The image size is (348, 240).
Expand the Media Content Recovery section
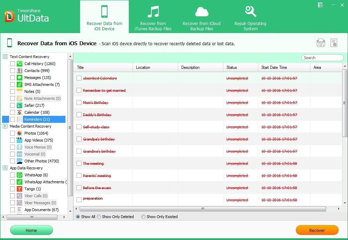coord(5,126)
